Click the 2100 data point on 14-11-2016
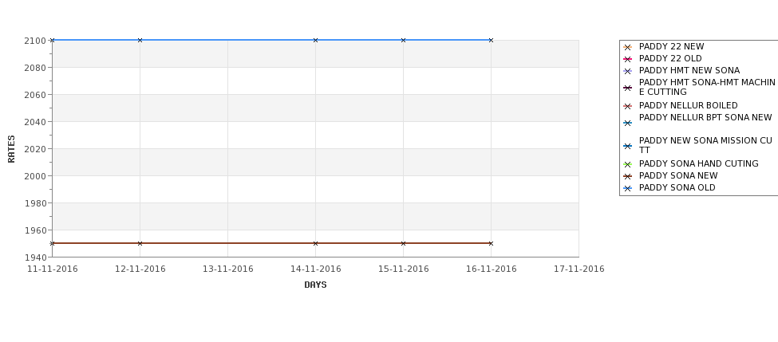Screen dimensions: 778x342 click(x=315, y=40)
